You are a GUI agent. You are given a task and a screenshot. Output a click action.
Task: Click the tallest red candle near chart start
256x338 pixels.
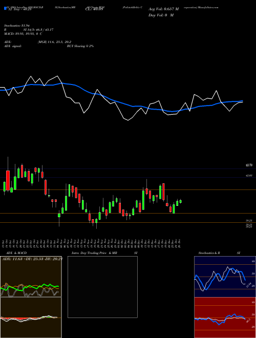8,180
